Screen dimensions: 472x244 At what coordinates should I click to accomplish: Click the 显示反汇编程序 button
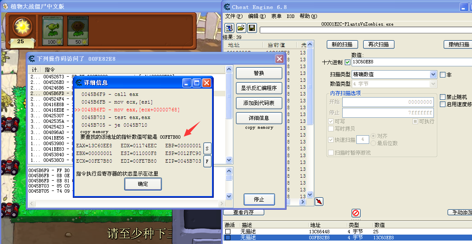259,88
